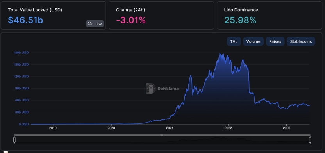The width and height of the screenshot is (325, 153).
Task: Click the cloud download icon
Action: coord(90,23)
